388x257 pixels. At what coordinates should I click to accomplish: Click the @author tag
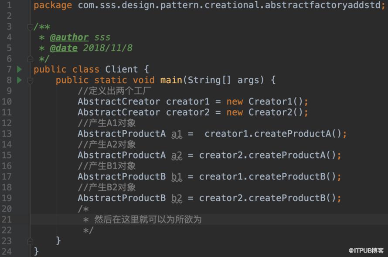click(x=69, y=37)
